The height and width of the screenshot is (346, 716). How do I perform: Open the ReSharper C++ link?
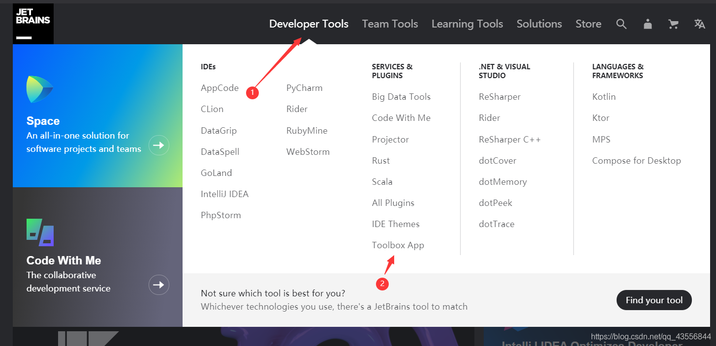pos(509,140)
